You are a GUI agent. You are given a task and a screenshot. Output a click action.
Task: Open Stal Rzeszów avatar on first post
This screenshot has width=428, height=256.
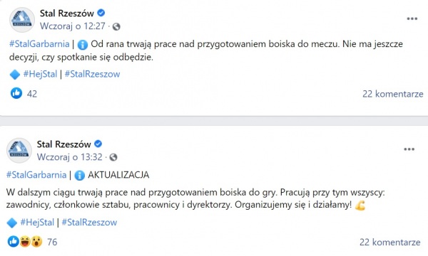(x=22, y=20)
